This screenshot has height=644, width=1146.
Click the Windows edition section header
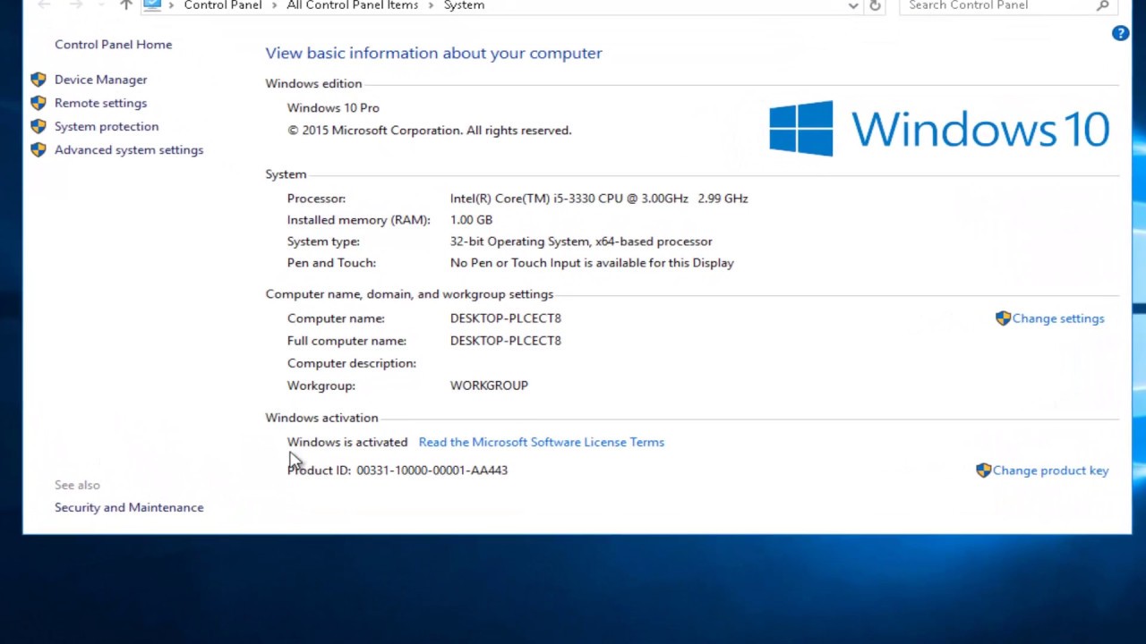(x=313, y=83)
